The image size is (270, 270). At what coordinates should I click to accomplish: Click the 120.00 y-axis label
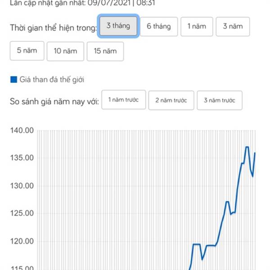(x=22, y=241)
